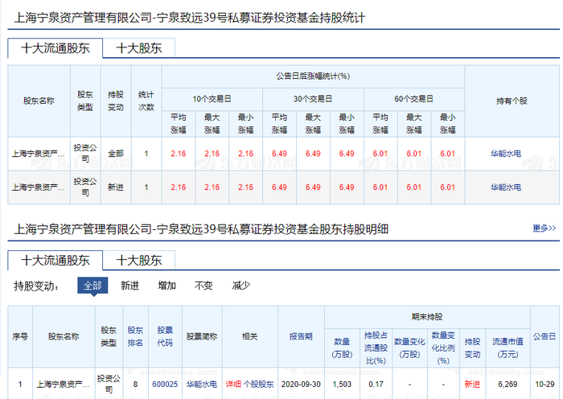Open 华能水电 link in first statistics row
Image resolution: width=563 pixels, height=399 pixels.
coord(506,154)
